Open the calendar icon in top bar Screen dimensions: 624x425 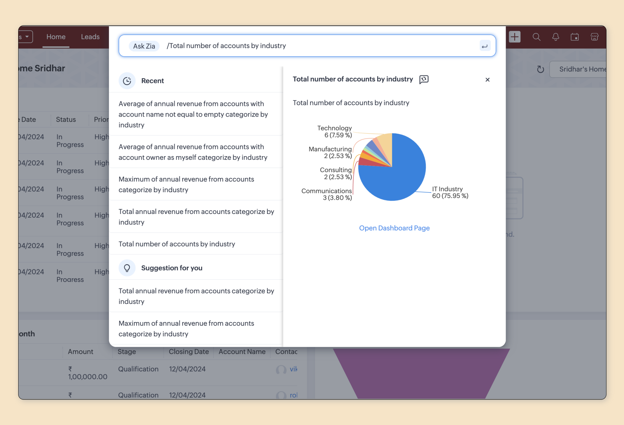tap(575, 37)
